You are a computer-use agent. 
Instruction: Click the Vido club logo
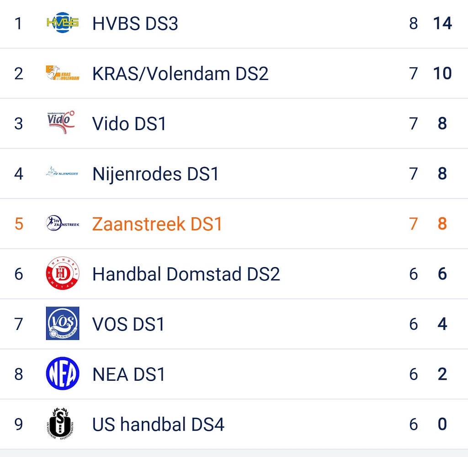62,122
